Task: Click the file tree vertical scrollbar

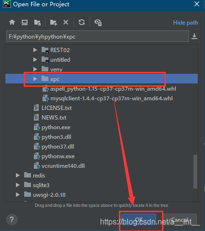Action: pos(195,171)
